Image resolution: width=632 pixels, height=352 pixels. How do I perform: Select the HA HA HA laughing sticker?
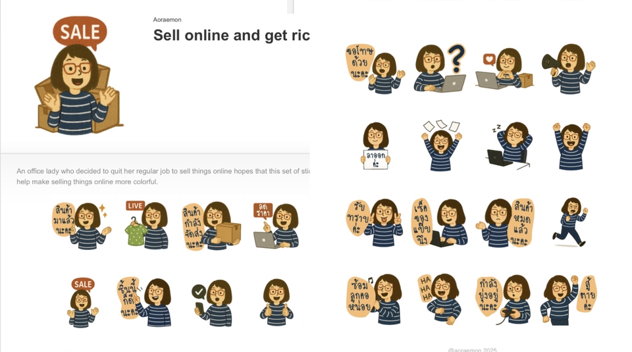(x=440, y=299)
